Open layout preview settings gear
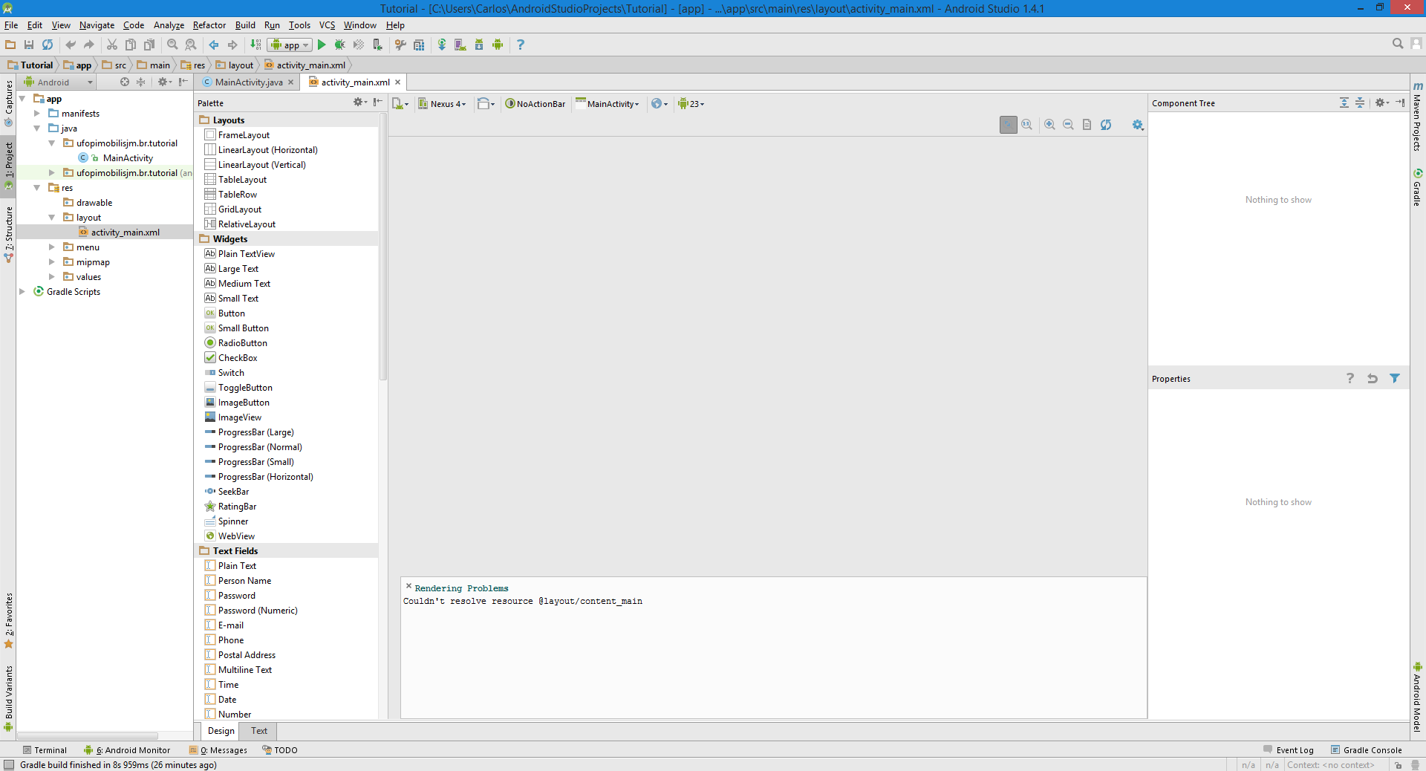Image resolution: width=1426 pixels, height=771 pixels. (1138, 125)
